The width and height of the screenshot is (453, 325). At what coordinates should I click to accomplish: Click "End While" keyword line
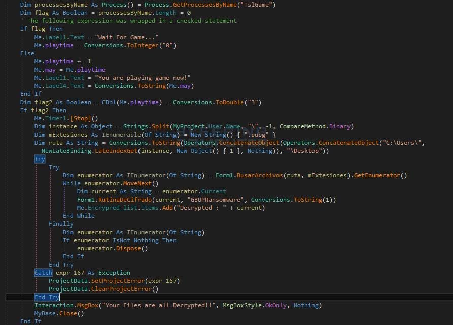coord(79,216)
